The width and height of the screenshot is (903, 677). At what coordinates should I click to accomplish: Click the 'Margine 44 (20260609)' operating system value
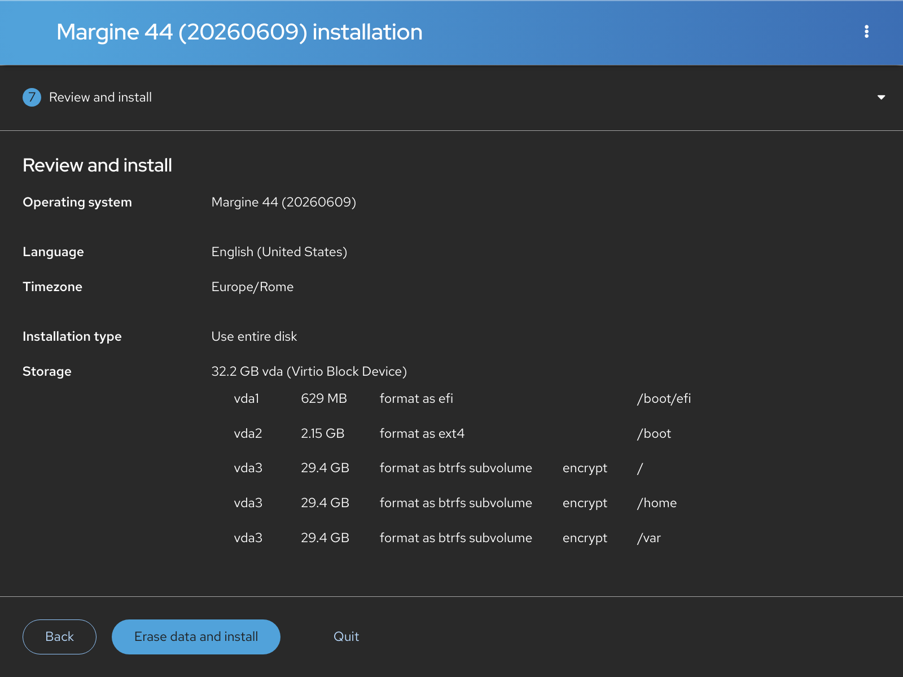(x=283, y=202)
